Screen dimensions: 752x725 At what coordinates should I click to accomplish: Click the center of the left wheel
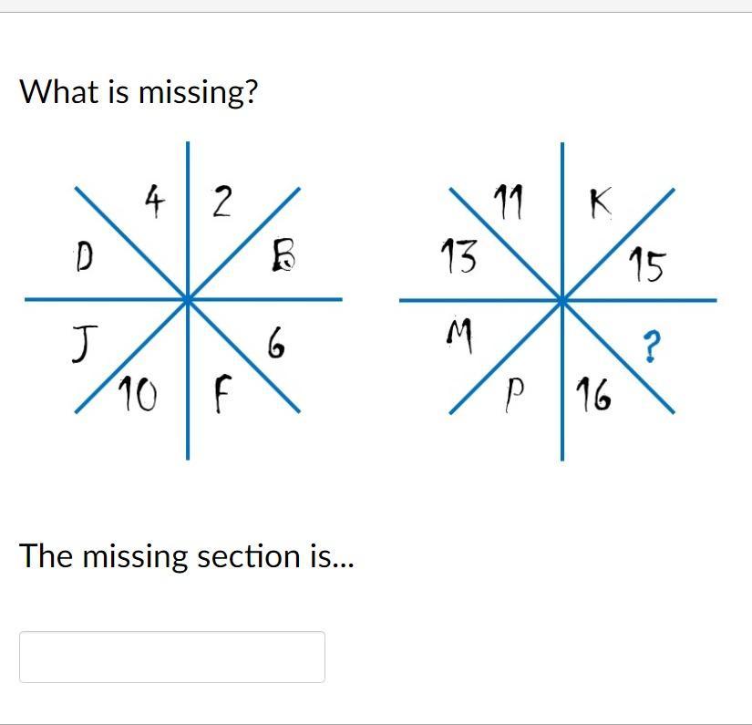pos(188,299)
